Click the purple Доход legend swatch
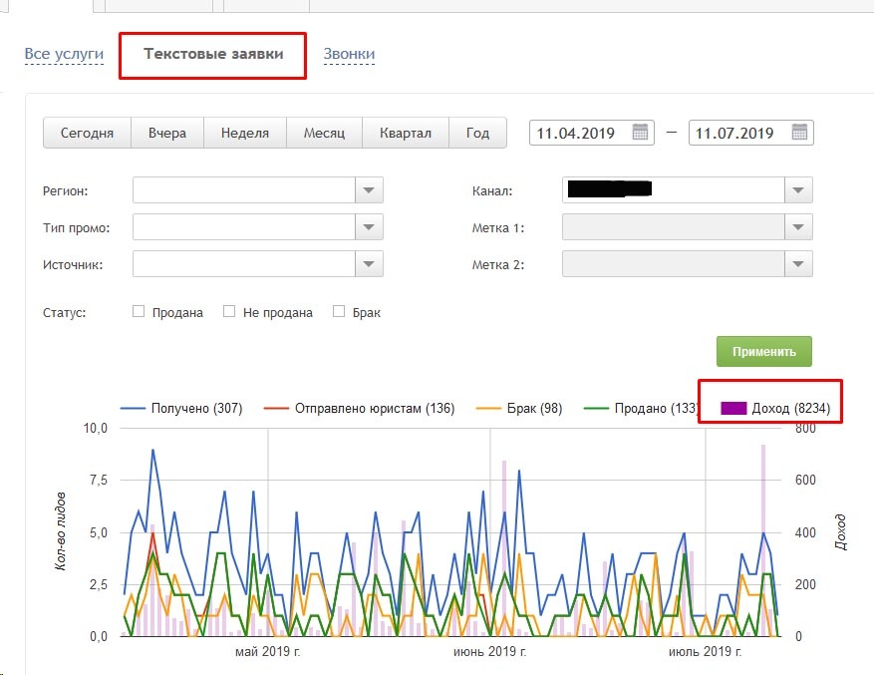The width and height of the screenshot is (874, 675). click(733, 409)
